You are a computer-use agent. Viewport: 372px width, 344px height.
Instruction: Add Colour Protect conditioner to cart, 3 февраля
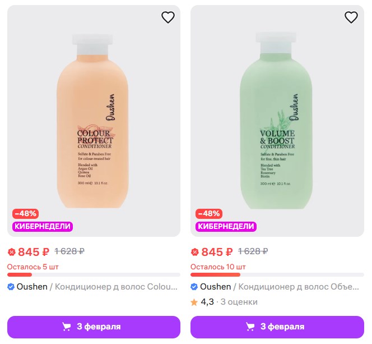(94, 327)
